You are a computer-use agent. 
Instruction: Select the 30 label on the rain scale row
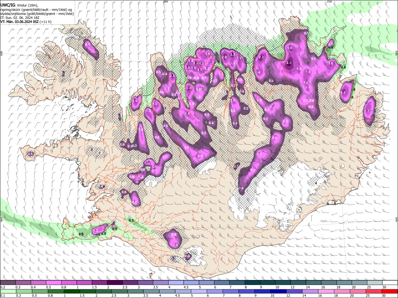tap(383, 296)
